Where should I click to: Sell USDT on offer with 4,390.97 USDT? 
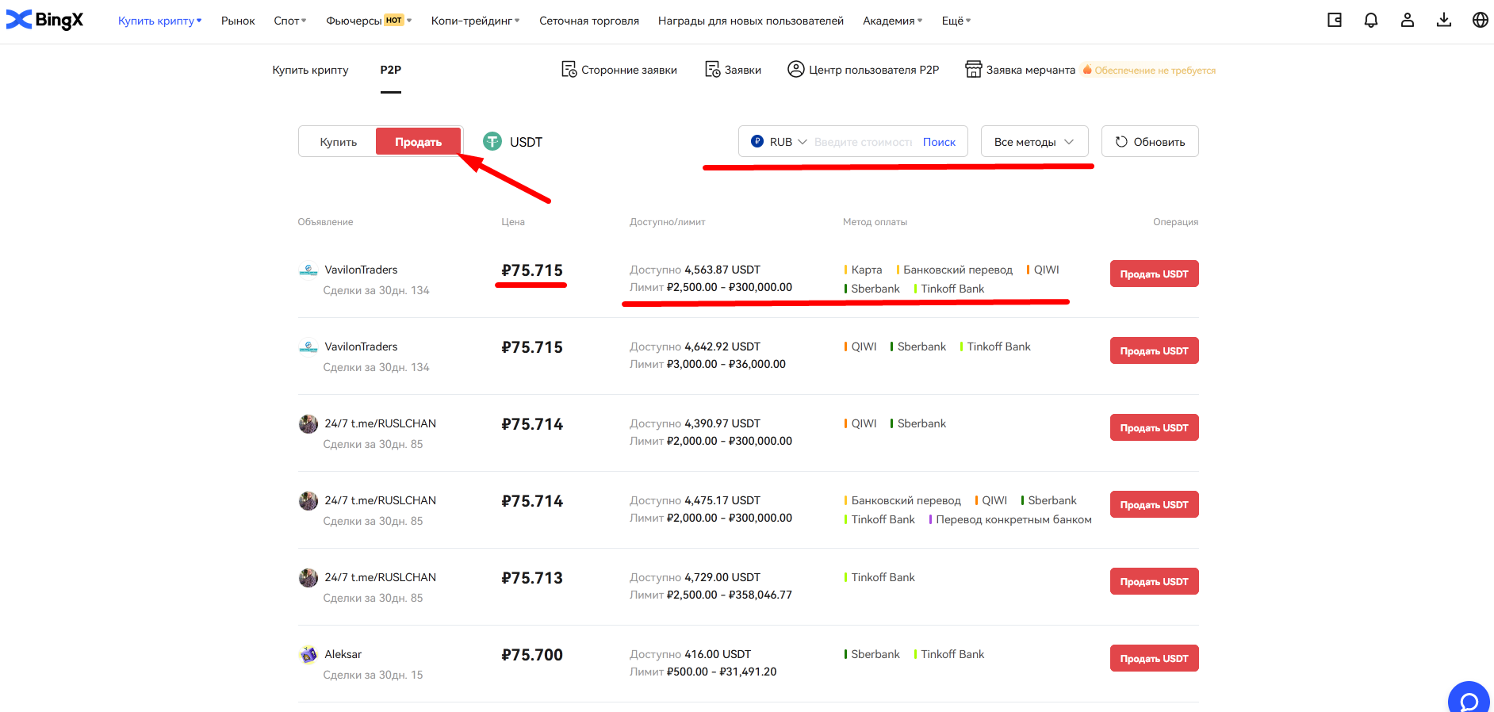[1154, 427]
